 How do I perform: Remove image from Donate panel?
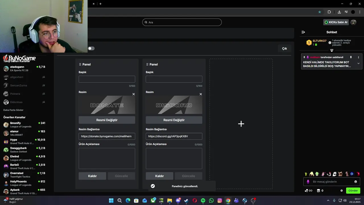coord(134,94)
